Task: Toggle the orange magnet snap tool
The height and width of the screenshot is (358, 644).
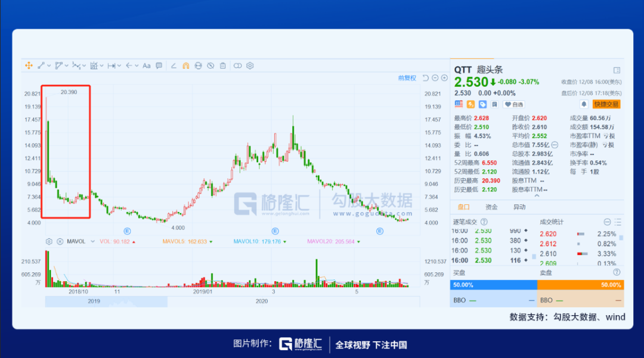Action: (186, 66)
